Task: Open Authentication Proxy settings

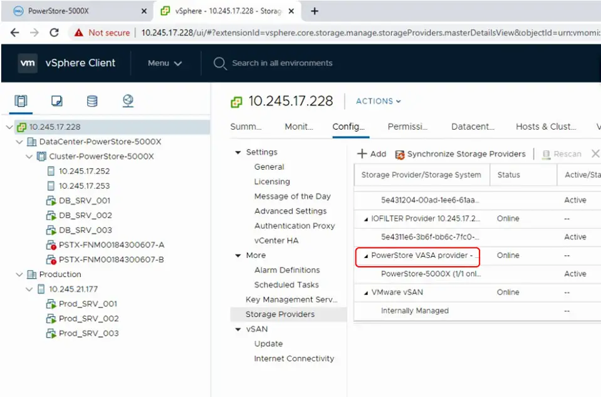Action: coord(295,226)
